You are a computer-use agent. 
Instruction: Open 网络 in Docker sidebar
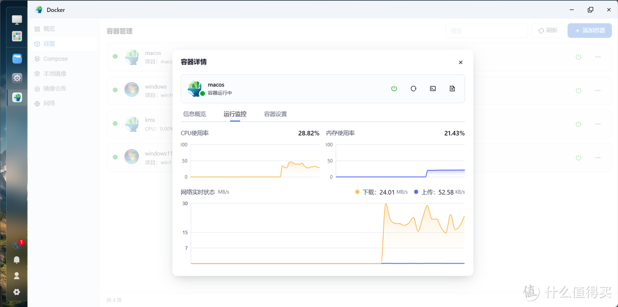pos(64,103)
